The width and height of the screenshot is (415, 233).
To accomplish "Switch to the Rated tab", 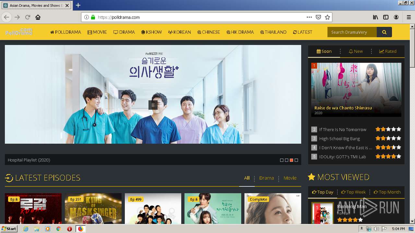I will (x=388, y=51).
